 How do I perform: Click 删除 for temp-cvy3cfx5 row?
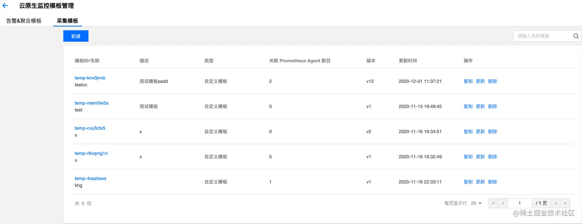(493, 132)
